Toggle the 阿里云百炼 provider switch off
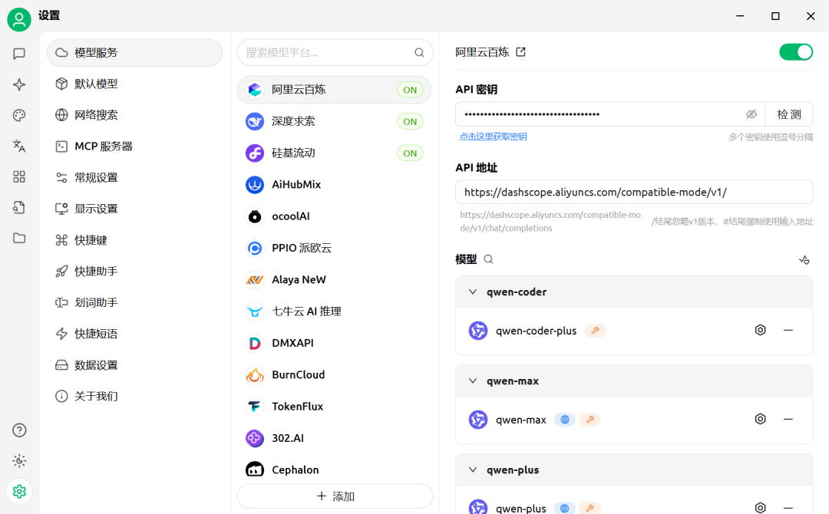 [x=796, y=51]
